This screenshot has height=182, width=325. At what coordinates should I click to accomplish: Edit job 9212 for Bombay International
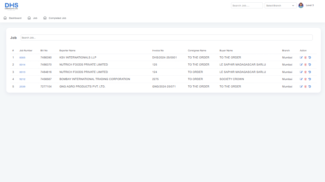pyautogui.click(x=301, y=79)
